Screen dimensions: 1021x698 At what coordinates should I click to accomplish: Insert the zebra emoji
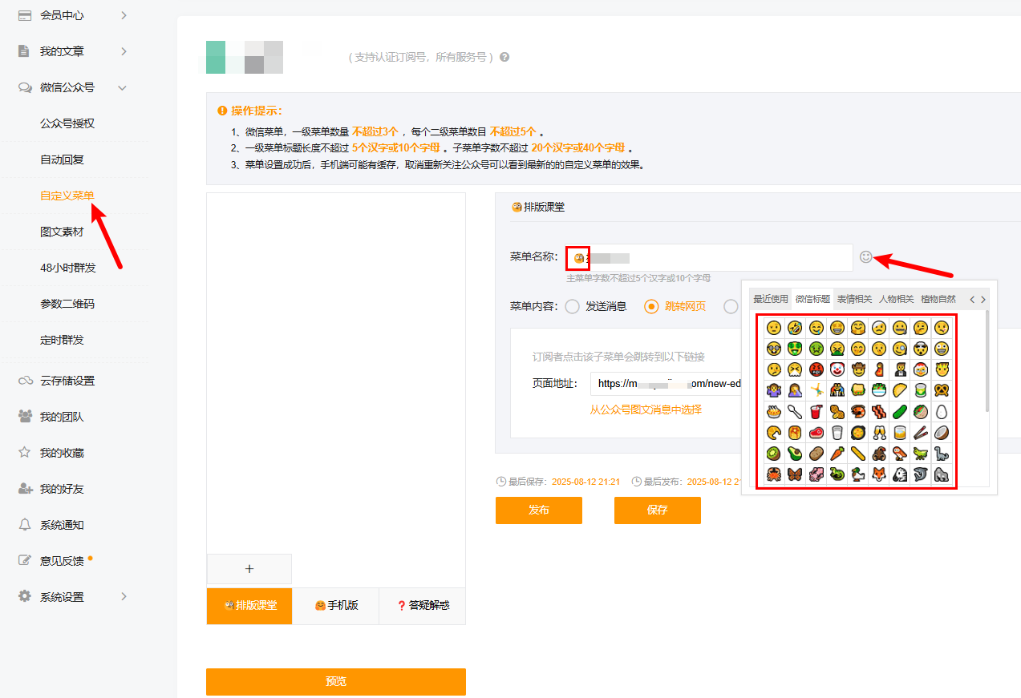click(x=900, y=474)
